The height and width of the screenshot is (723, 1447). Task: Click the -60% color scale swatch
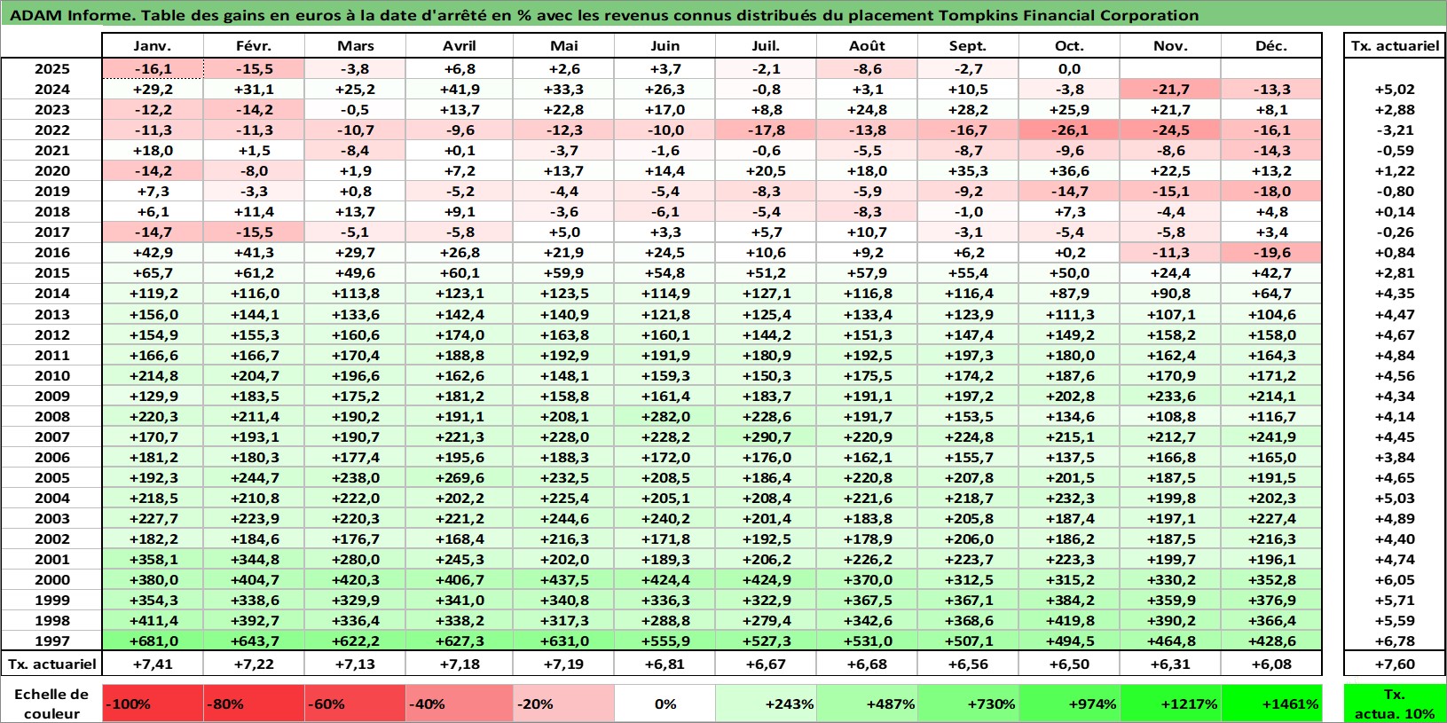click(x=355, y=703)
